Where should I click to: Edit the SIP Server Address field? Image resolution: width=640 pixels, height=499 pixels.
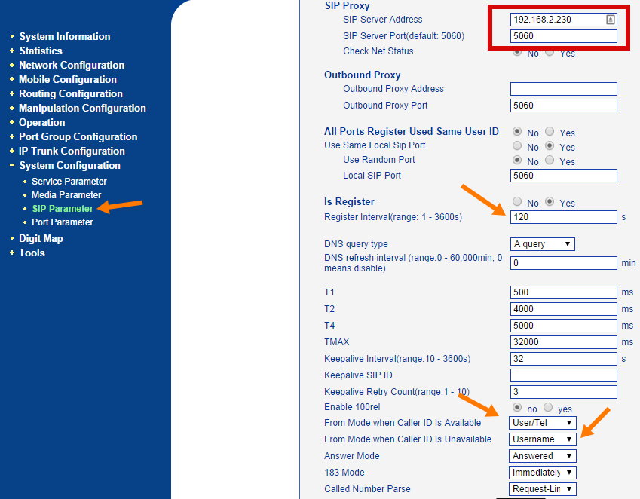coord(563,20)
